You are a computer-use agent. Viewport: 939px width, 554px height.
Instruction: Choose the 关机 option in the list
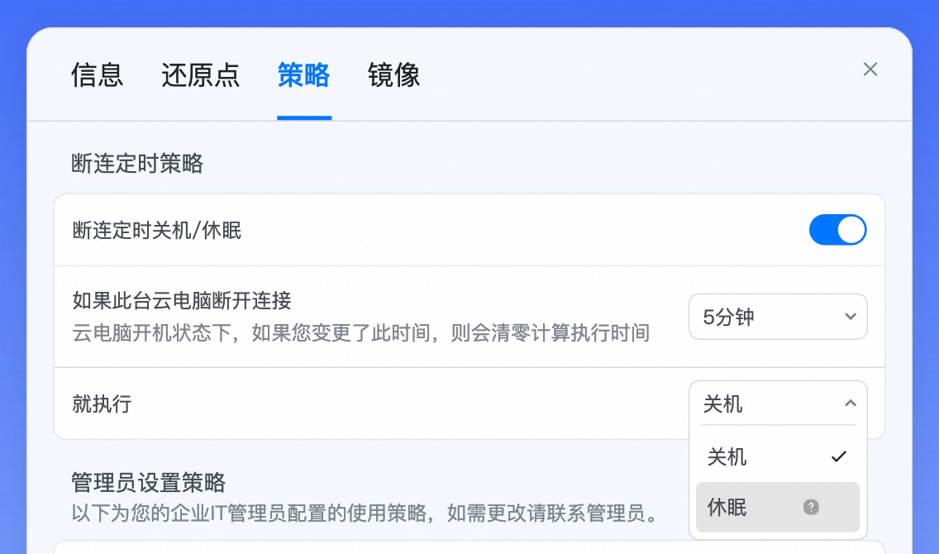pyautogui.click(x=777, y=457)
